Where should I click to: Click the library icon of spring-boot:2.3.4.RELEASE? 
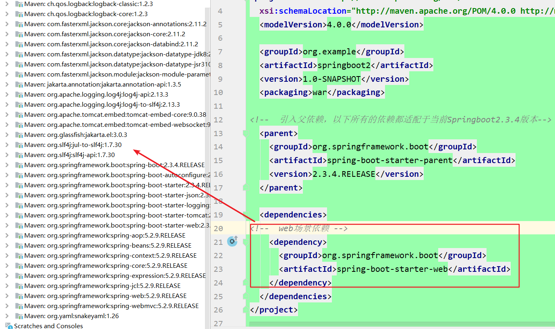pos(19,165)
